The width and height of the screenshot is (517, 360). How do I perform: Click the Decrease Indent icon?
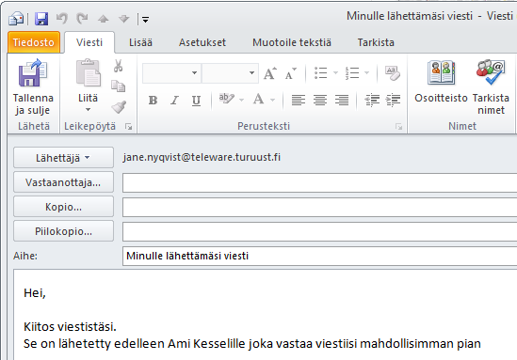372,100
